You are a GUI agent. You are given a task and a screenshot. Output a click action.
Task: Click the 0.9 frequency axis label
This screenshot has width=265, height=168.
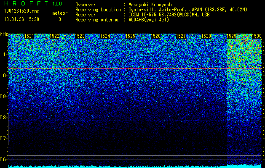click(x=3, y=97)
